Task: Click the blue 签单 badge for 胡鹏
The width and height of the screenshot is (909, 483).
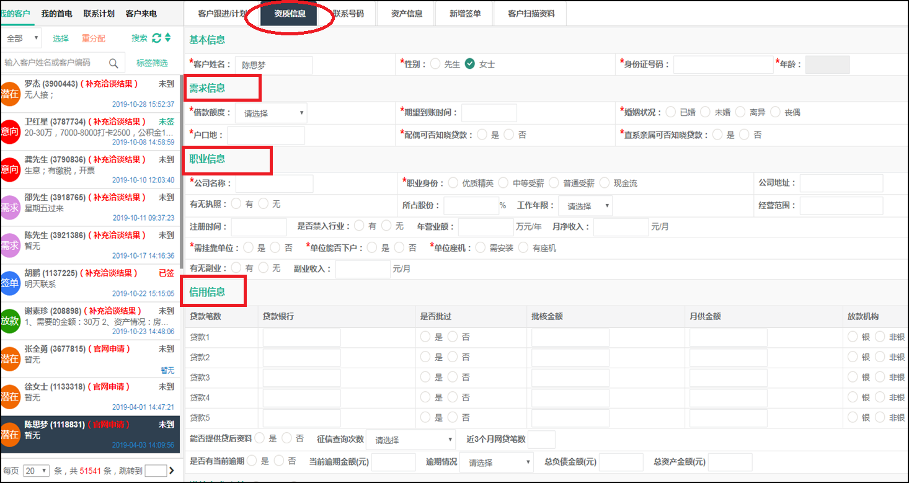Action: 10,283
